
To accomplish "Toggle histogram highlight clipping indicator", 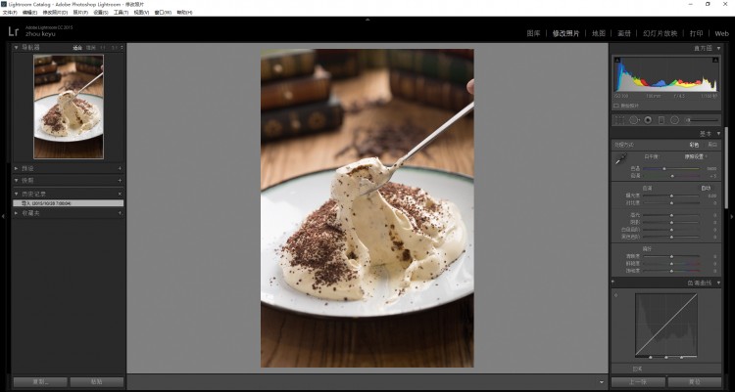I will click(x=715, y=62).
